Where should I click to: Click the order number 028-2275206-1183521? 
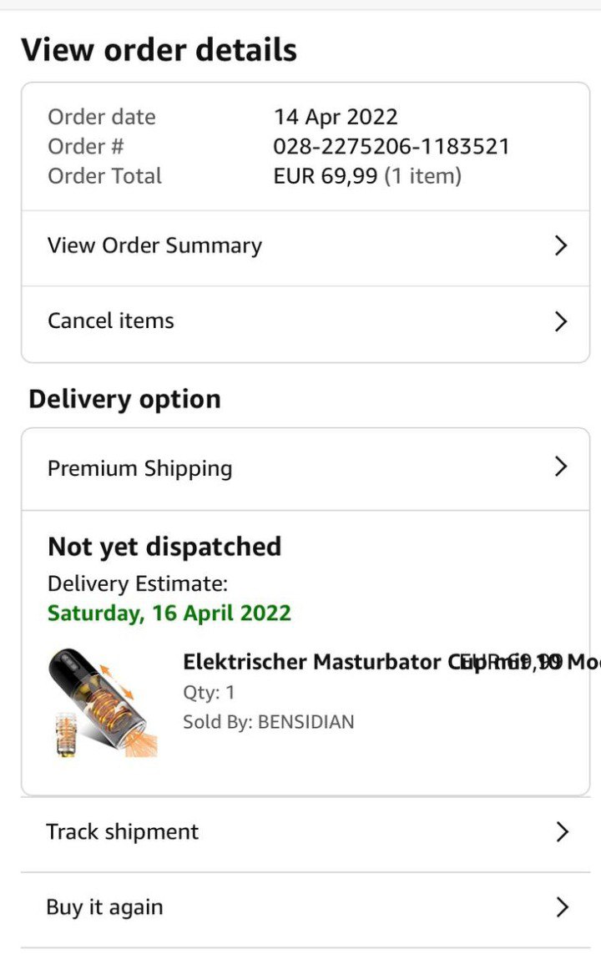pyautogui.click(x=391, y=147)
